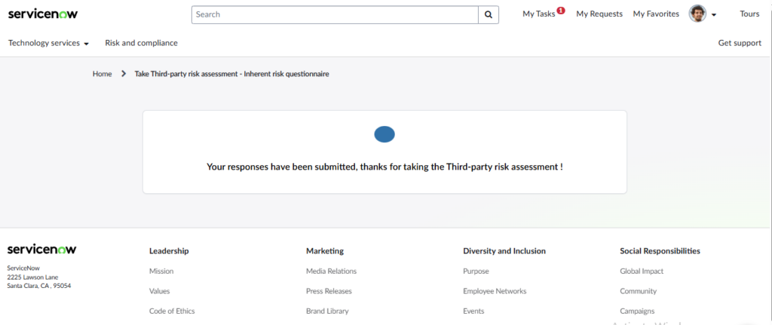Open the user profile dropdown caret
772x325 pixels.
(x=714, y=15)
